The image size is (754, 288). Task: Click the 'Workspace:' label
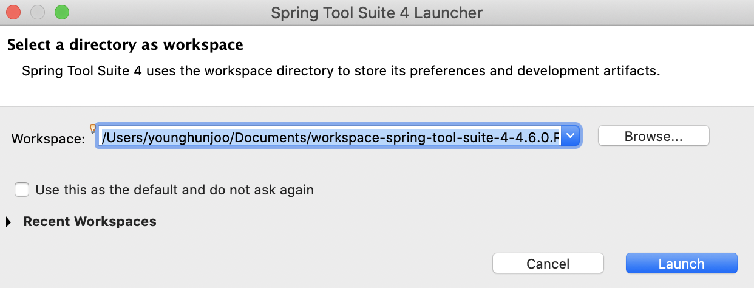tap(49, 139)
